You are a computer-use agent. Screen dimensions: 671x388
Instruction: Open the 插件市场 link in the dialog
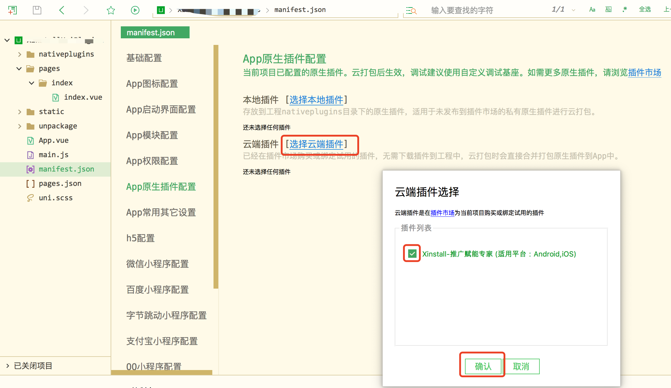(x=442, y=213)
